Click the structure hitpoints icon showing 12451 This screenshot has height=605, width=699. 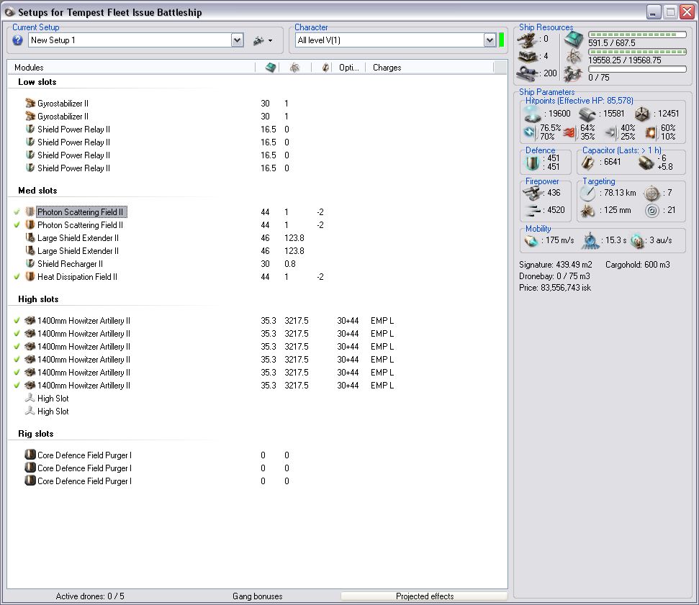[x=642, y=114]
